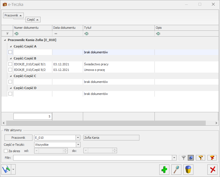Click the Numer dokumentu filter condition icon
Image resolution: width=220 pixels, height=177 pixels.
17,34
